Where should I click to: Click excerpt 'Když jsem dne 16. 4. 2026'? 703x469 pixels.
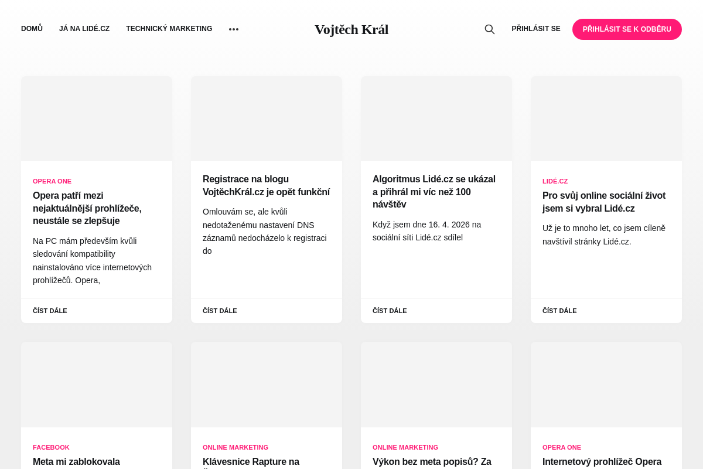[426, 225]
